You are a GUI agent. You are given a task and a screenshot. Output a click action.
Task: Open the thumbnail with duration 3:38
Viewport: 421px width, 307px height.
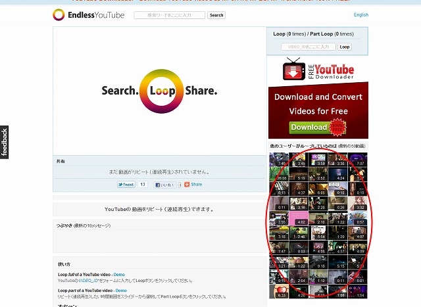click(337, 160)
